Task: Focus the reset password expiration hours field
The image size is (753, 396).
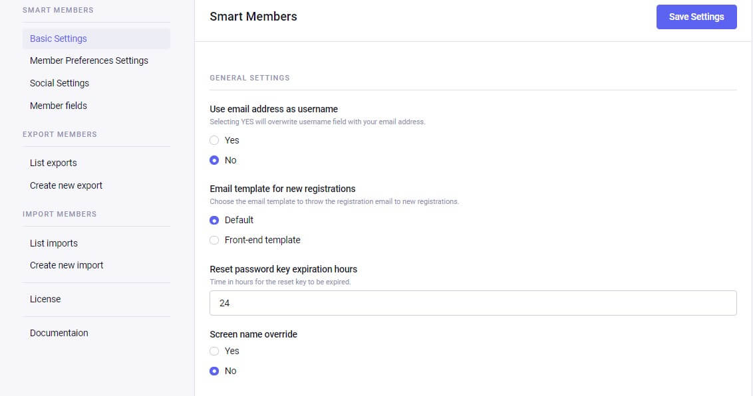Action: pyautogui.click(x=473, y=303)
